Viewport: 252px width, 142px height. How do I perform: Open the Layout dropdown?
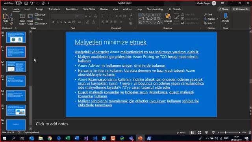[41, 15]
